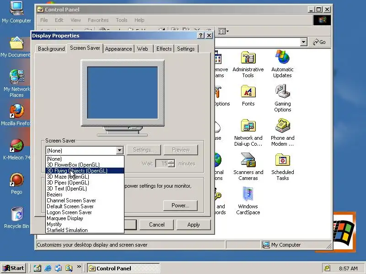Click the Wait minutes spinner arrows
This screenshot has width=366, height=274.
(x=172, y=163)
